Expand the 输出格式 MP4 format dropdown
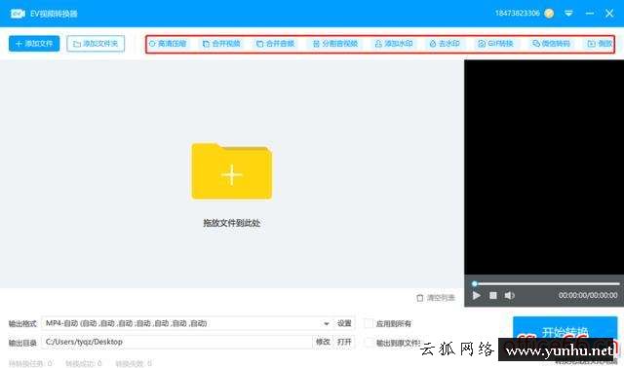The image size is (624, 368). click(327, 323)
